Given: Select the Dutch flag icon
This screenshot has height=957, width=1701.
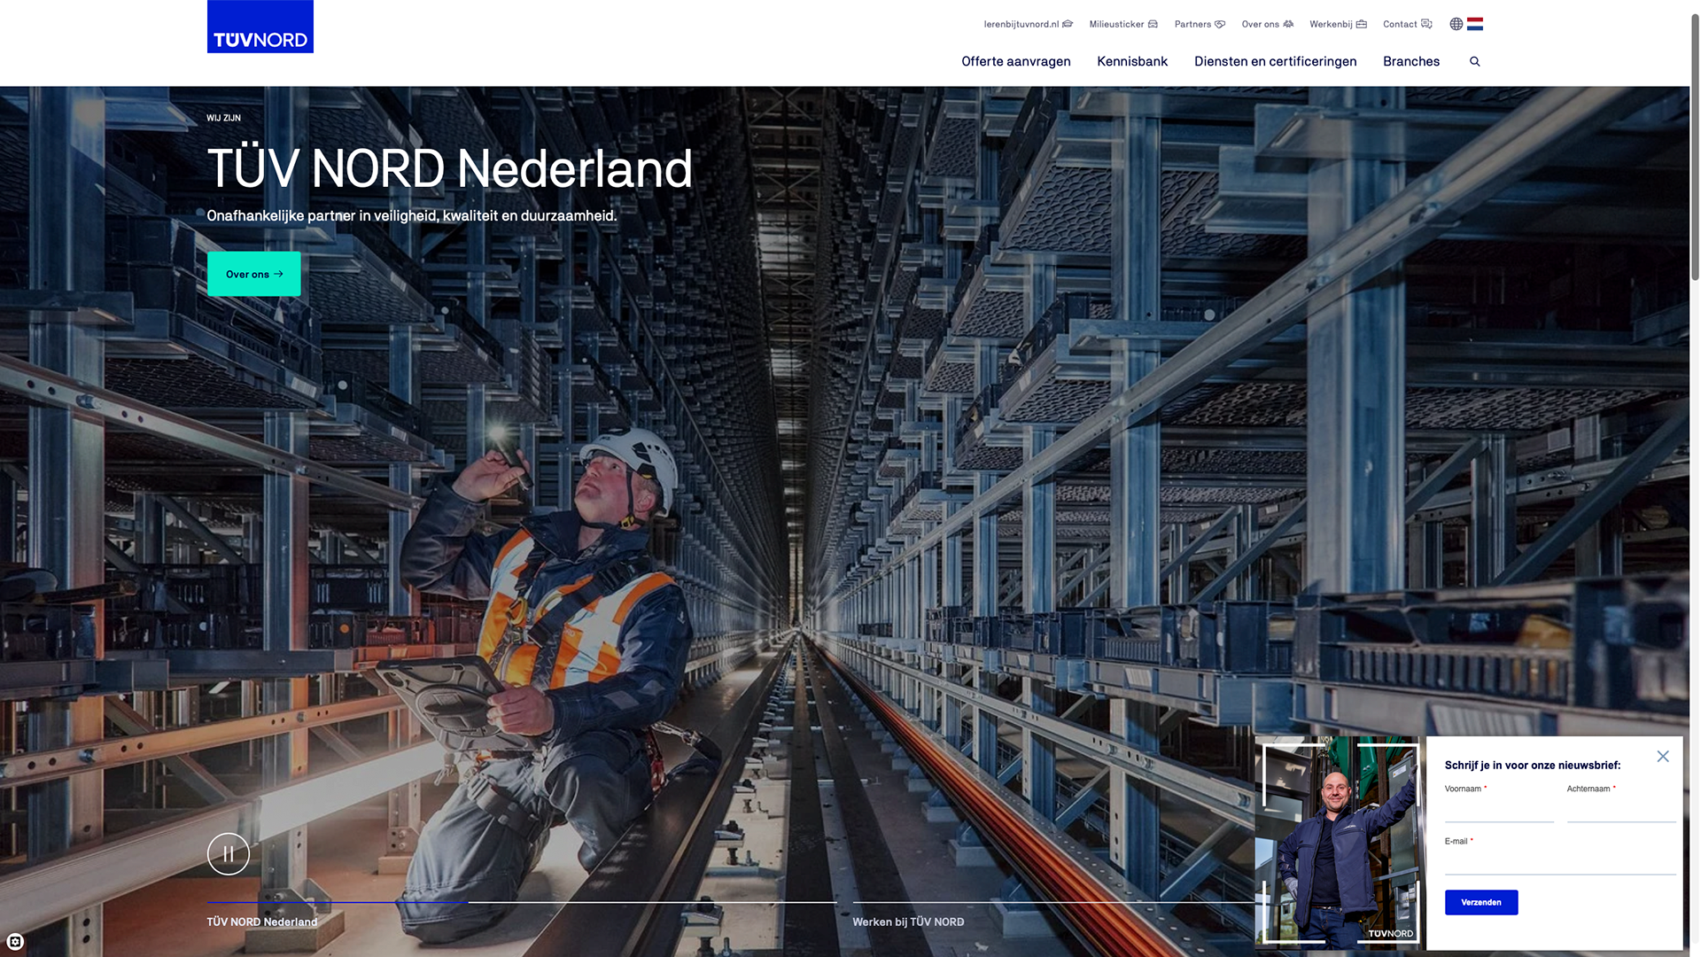Looking at the screenshot, I should (1475, 24).
